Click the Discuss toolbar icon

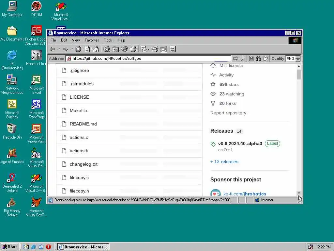[x=173, y=49]
